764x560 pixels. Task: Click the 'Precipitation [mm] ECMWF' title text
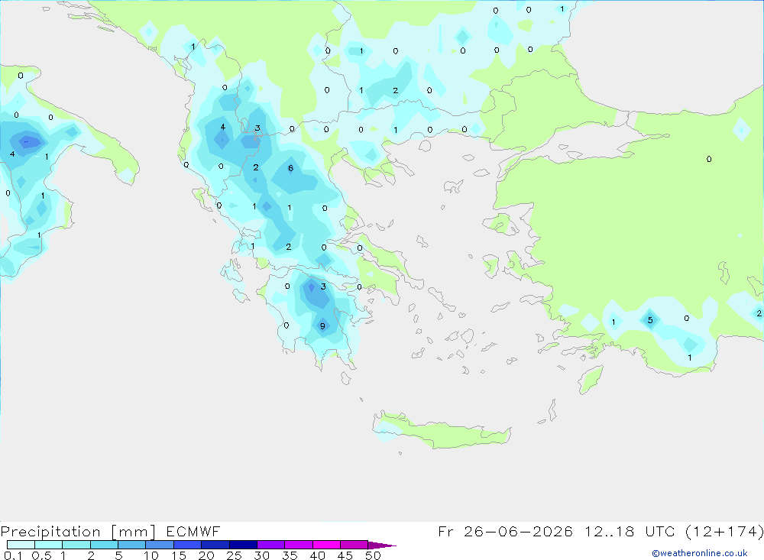[x=111, y=531]
